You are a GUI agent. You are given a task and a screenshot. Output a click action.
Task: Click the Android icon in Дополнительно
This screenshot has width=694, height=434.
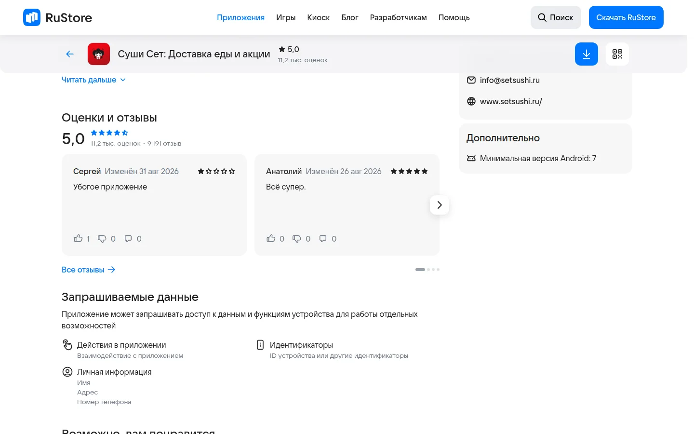click(471, 158)
